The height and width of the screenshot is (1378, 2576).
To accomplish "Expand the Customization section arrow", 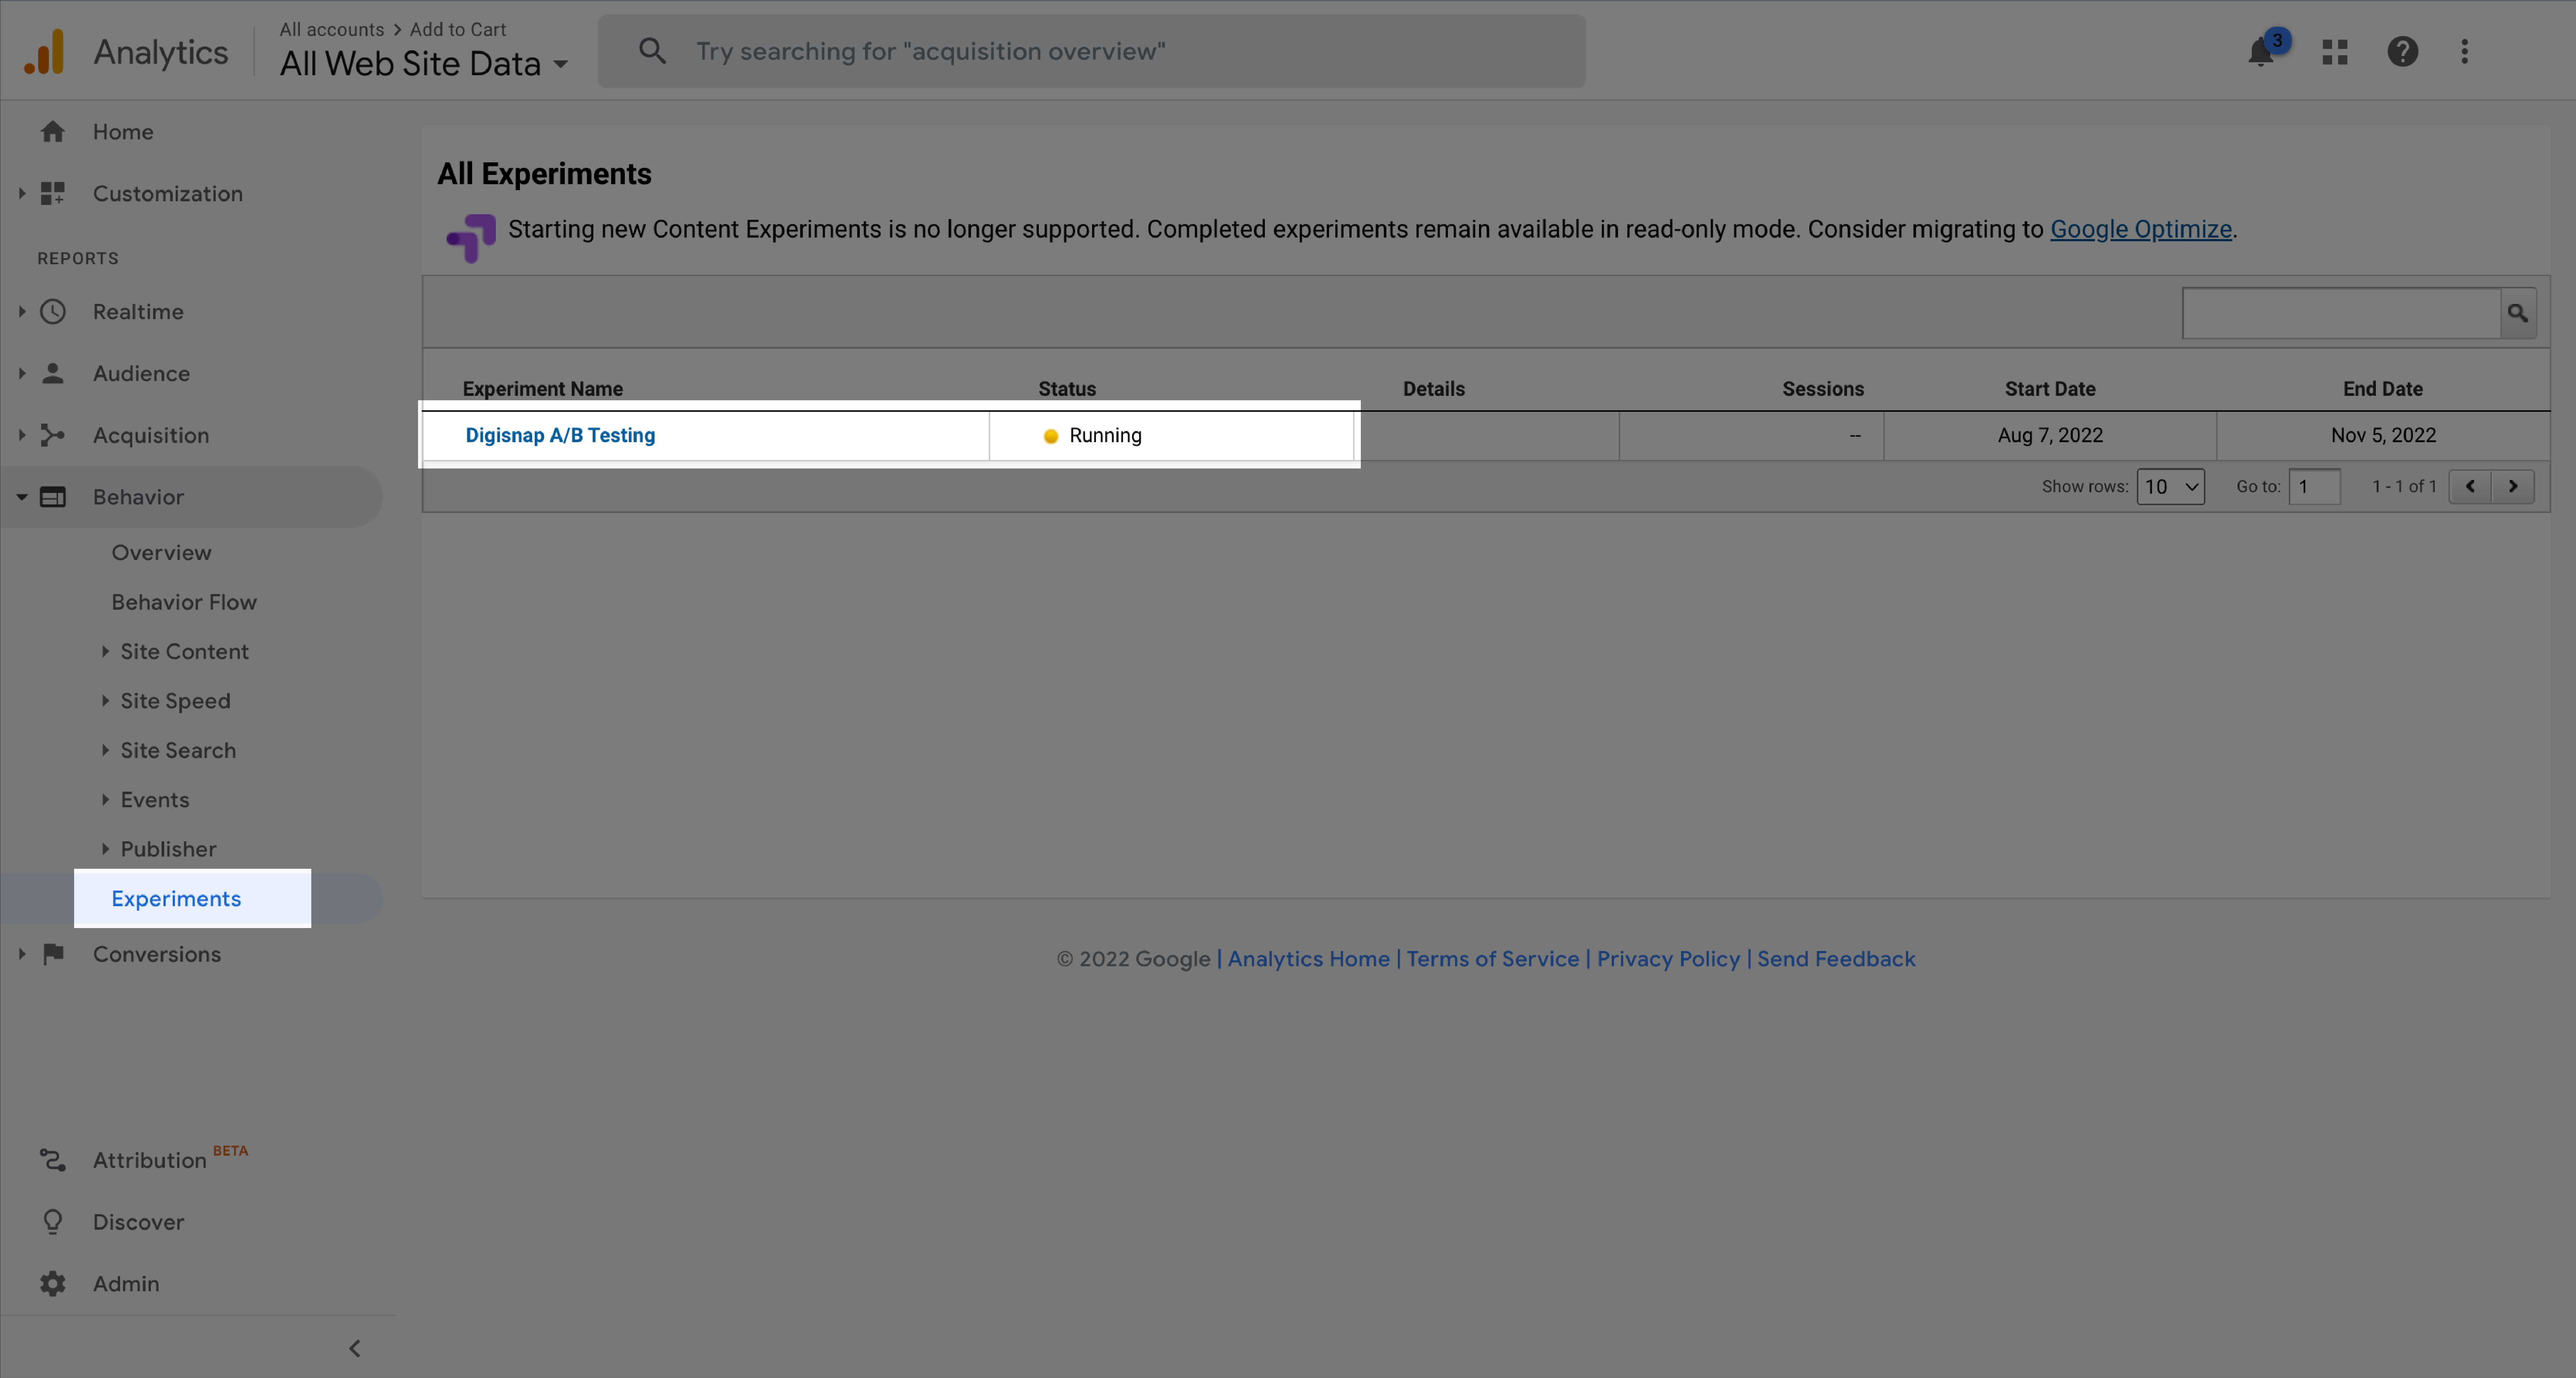I will [22, 193].
